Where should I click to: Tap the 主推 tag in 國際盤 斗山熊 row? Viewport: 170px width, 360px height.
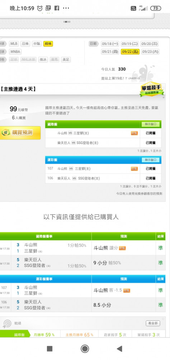tap(134, 133)
